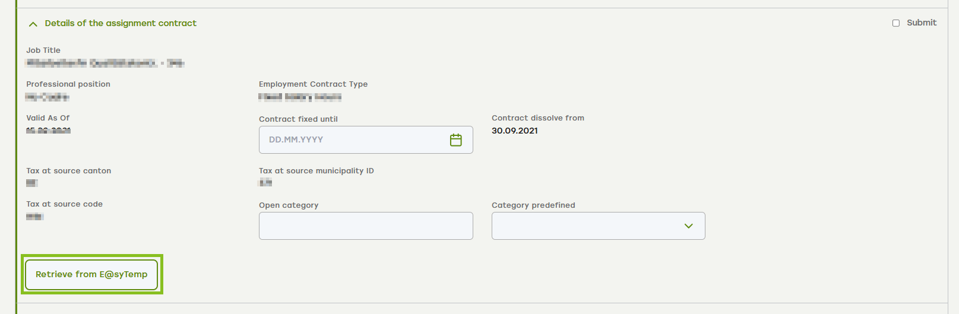Expand Category predefined via its arrow icon

(x=689, y=226)
